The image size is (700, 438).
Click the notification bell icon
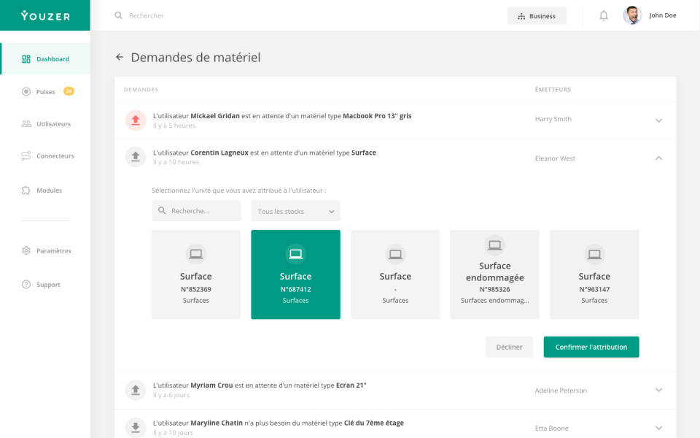click(603, 15)
